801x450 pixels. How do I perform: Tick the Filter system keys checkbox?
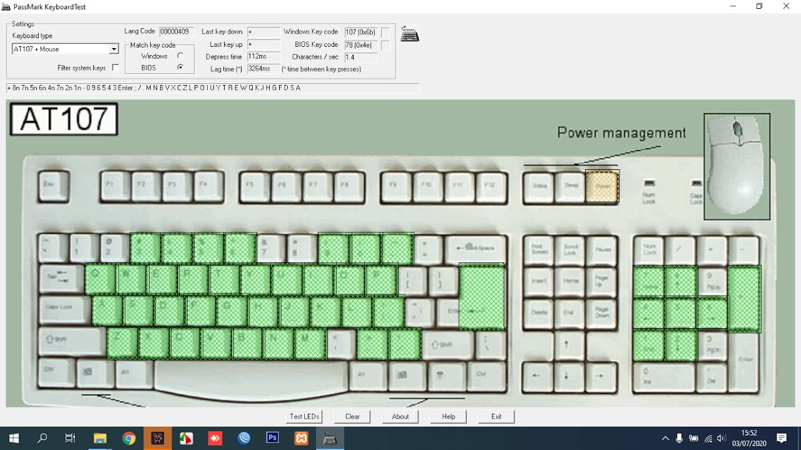[115, 67]
